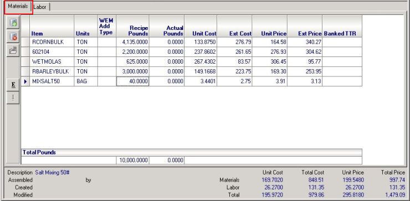The width and height of the screenshot is (410, 201).
Task: Click the Recipe Pounds column header
Action: tap(132, 26)
